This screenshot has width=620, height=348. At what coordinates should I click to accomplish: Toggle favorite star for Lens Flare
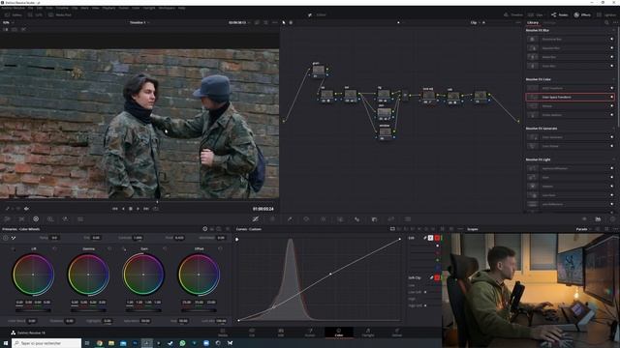point(611,195)
